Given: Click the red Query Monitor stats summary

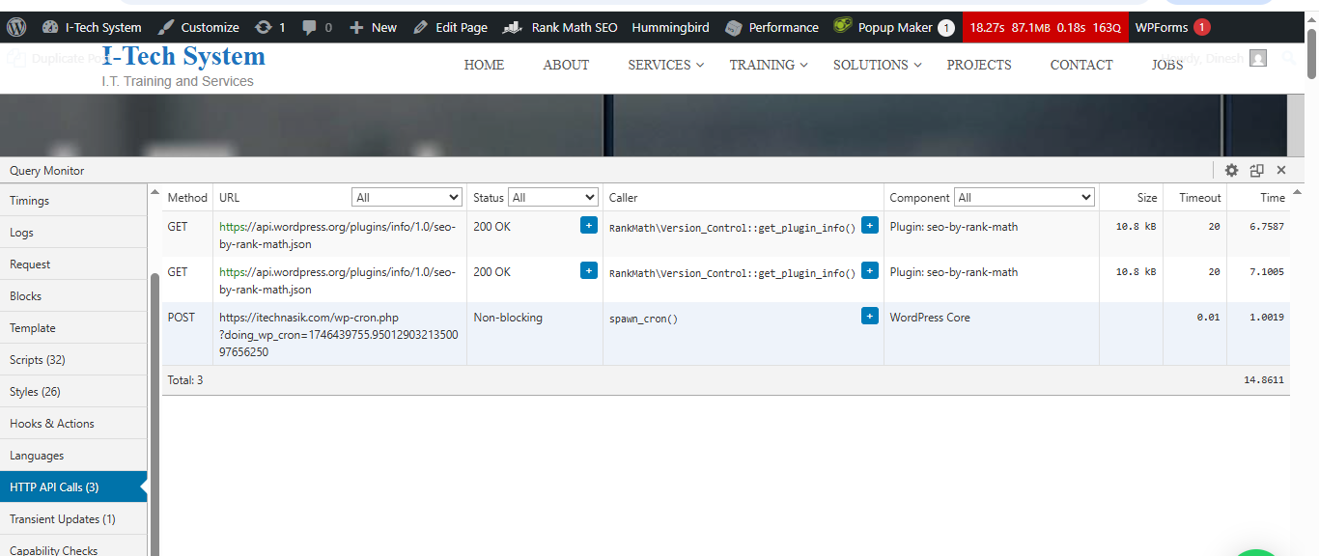Looking at the screenshot, I should tap(1045, 27).
